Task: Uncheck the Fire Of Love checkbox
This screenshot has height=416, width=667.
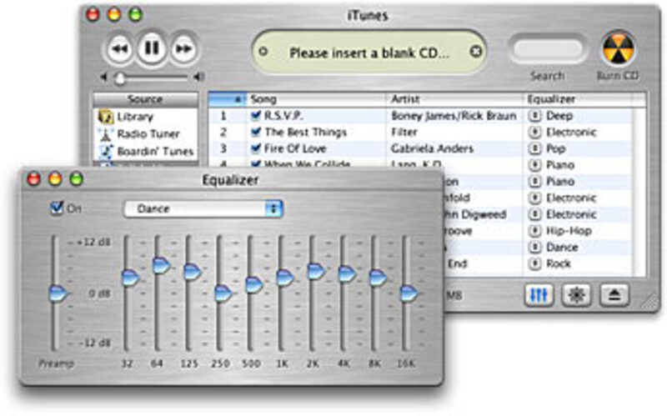Action: pyautogui.click(x=256, y=148)
